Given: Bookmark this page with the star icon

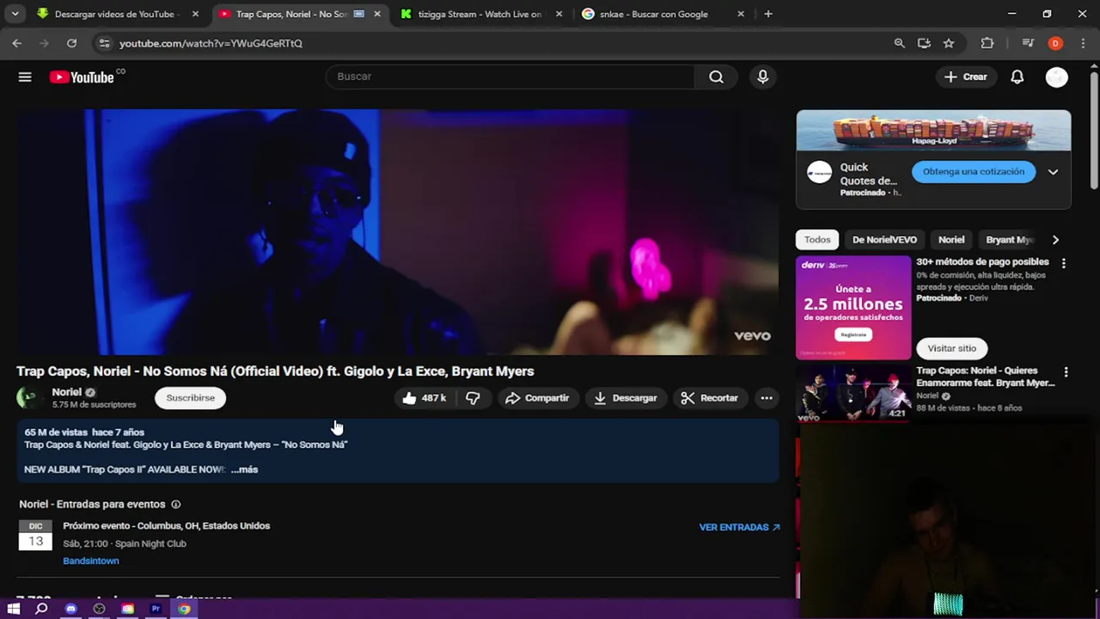Looking at the screenshot, I should pyautogui.click(x=949, y=43).
